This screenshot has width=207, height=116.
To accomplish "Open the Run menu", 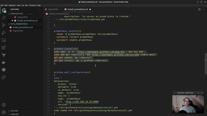I will pyautogui.click(x=27, y=5).
